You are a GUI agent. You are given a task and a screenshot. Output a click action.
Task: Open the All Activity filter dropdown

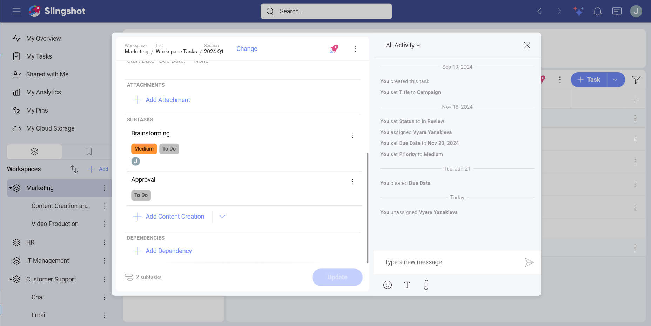(x=403, y=45)
